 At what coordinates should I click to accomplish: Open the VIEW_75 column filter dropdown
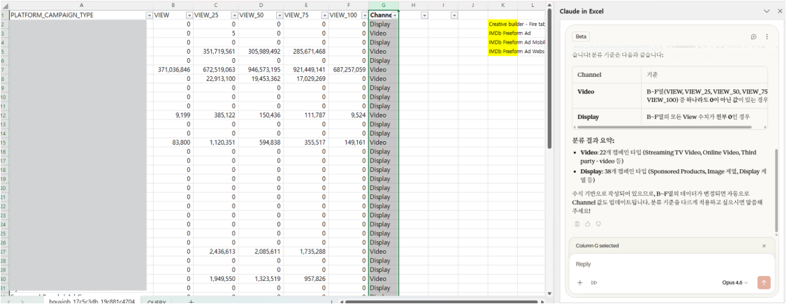(324, 15)
